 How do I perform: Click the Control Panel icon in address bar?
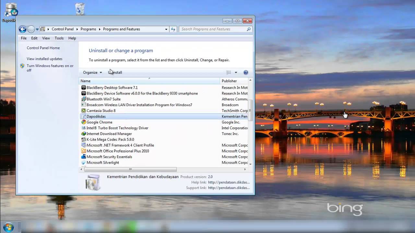[x=43, y=29]
